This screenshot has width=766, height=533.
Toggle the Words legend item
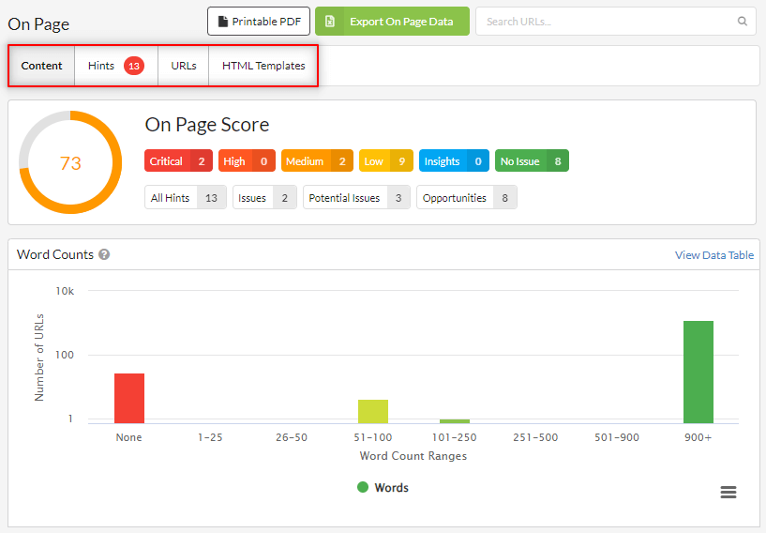383,488
